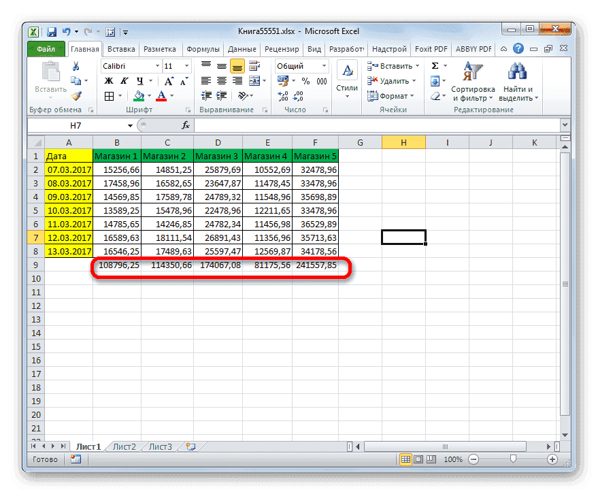Expand the borders dropdown arrow

(x=120, y=95)
